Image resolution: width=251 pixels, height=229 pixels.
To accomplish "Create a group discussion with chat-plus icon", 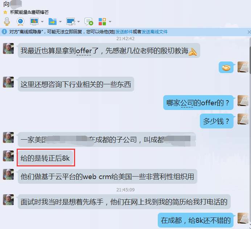I will (89, 22).
